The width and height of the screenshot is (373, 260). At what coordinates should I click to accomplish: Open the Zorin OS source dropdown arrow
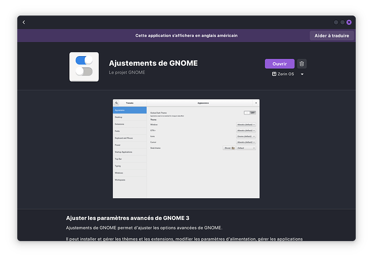coord(302,74)
